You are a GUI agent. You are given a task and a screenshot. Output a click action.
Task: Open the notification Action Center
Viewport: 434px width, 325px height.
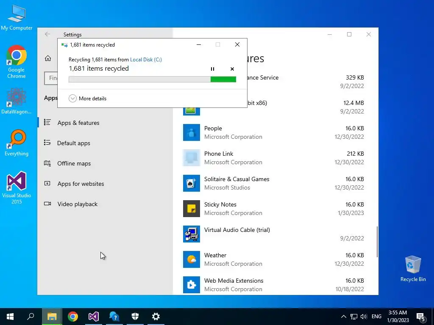click(x=421, y=317)
